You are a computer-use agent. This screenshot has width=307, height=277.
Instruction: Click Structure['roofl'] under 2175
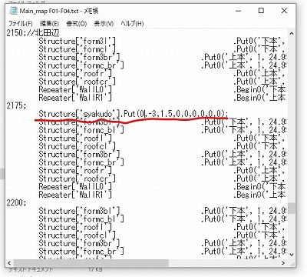(75, 138)
